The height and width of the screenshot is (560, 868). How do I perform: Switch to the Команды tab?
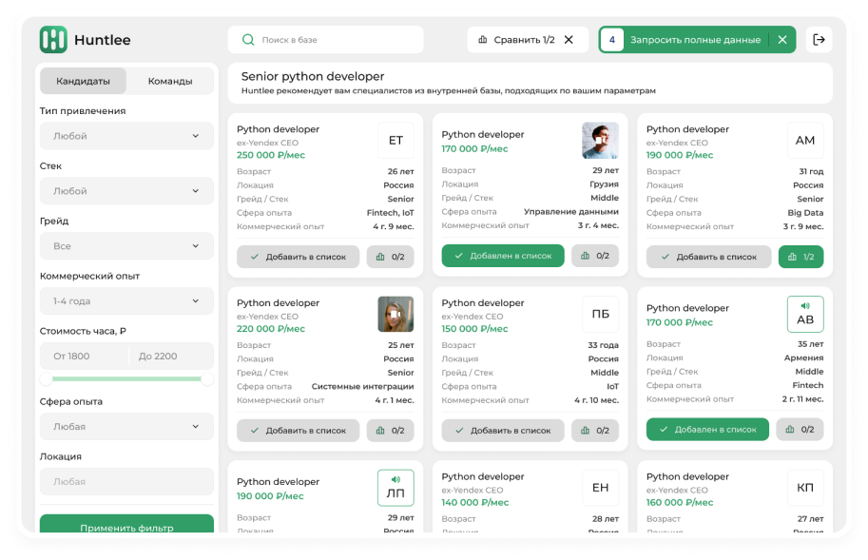[x=170, y=81]
